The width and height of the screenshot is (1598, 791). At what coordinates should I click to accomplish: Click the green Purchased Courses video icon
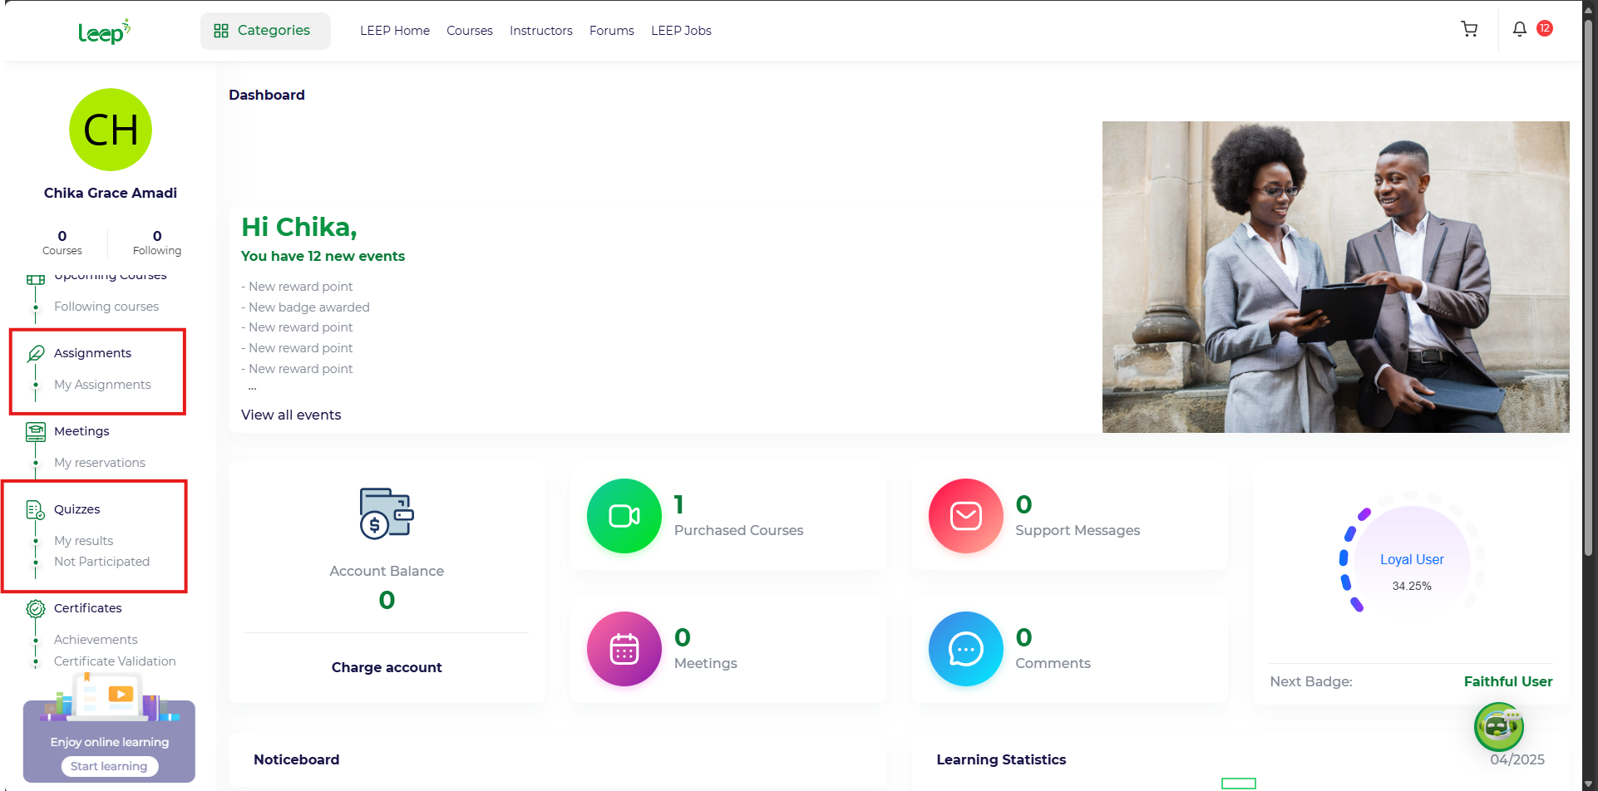click(x=624, y=516)
